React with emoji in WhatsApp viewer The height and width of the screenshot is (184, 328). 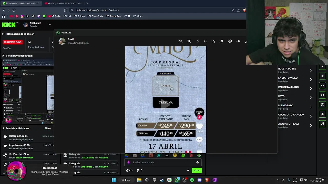click(230, 41)
